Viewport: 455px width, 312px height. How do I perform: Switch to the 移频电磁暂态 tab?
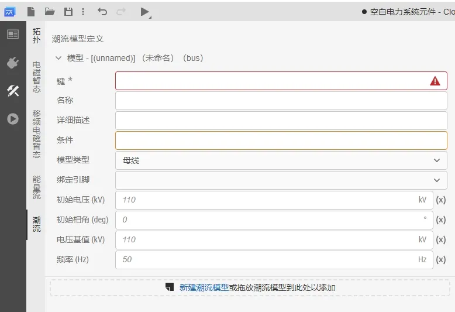pos(37,134)
